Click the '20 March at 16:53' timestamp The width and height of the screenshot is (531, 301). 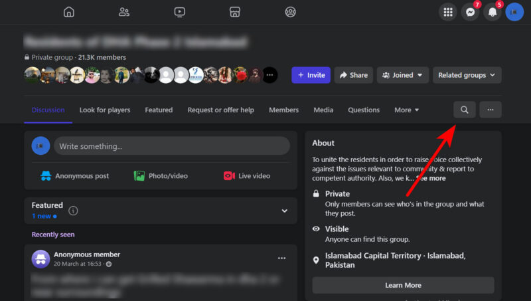(78, 264)
